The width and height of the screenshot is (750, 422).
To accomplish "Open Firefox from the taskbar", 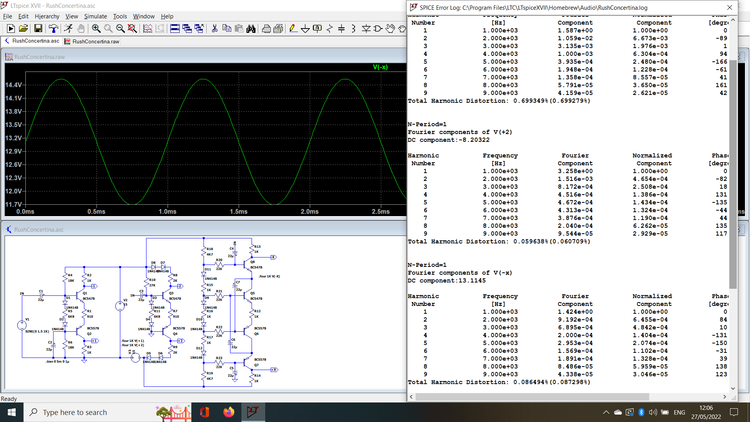I will [x=229, y=412].
